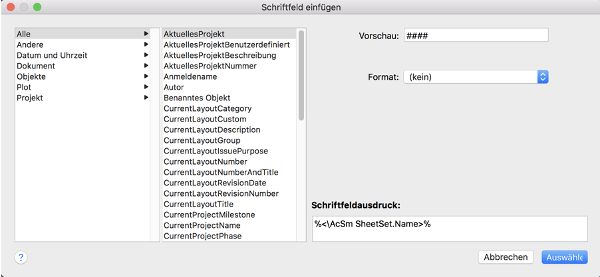Click the Vorschau preview field
Image resolution: width=600 pixels, height=277 pixels.
(x=476, y=35)
